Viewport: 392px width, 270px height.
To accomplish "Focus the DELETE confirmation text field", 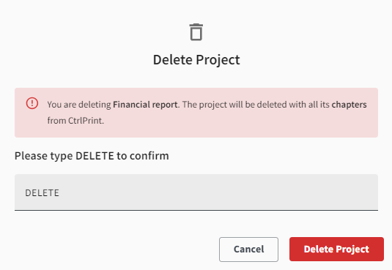I will pos(196,192).
